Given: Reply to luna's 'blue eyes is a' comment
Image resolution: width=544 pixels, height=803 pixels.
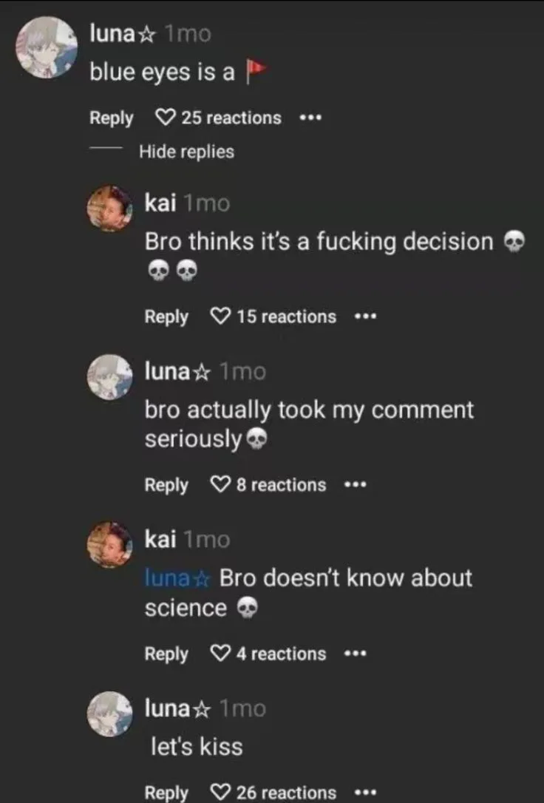Looking at the screenshot, I should 111,118.
